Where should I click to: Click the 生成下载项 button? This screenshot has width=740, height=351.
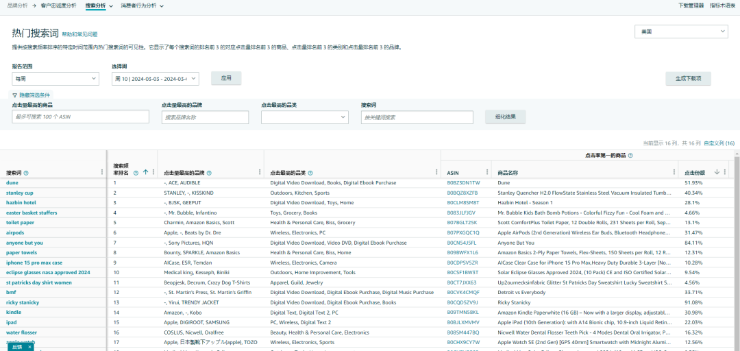tap(688, 78)
